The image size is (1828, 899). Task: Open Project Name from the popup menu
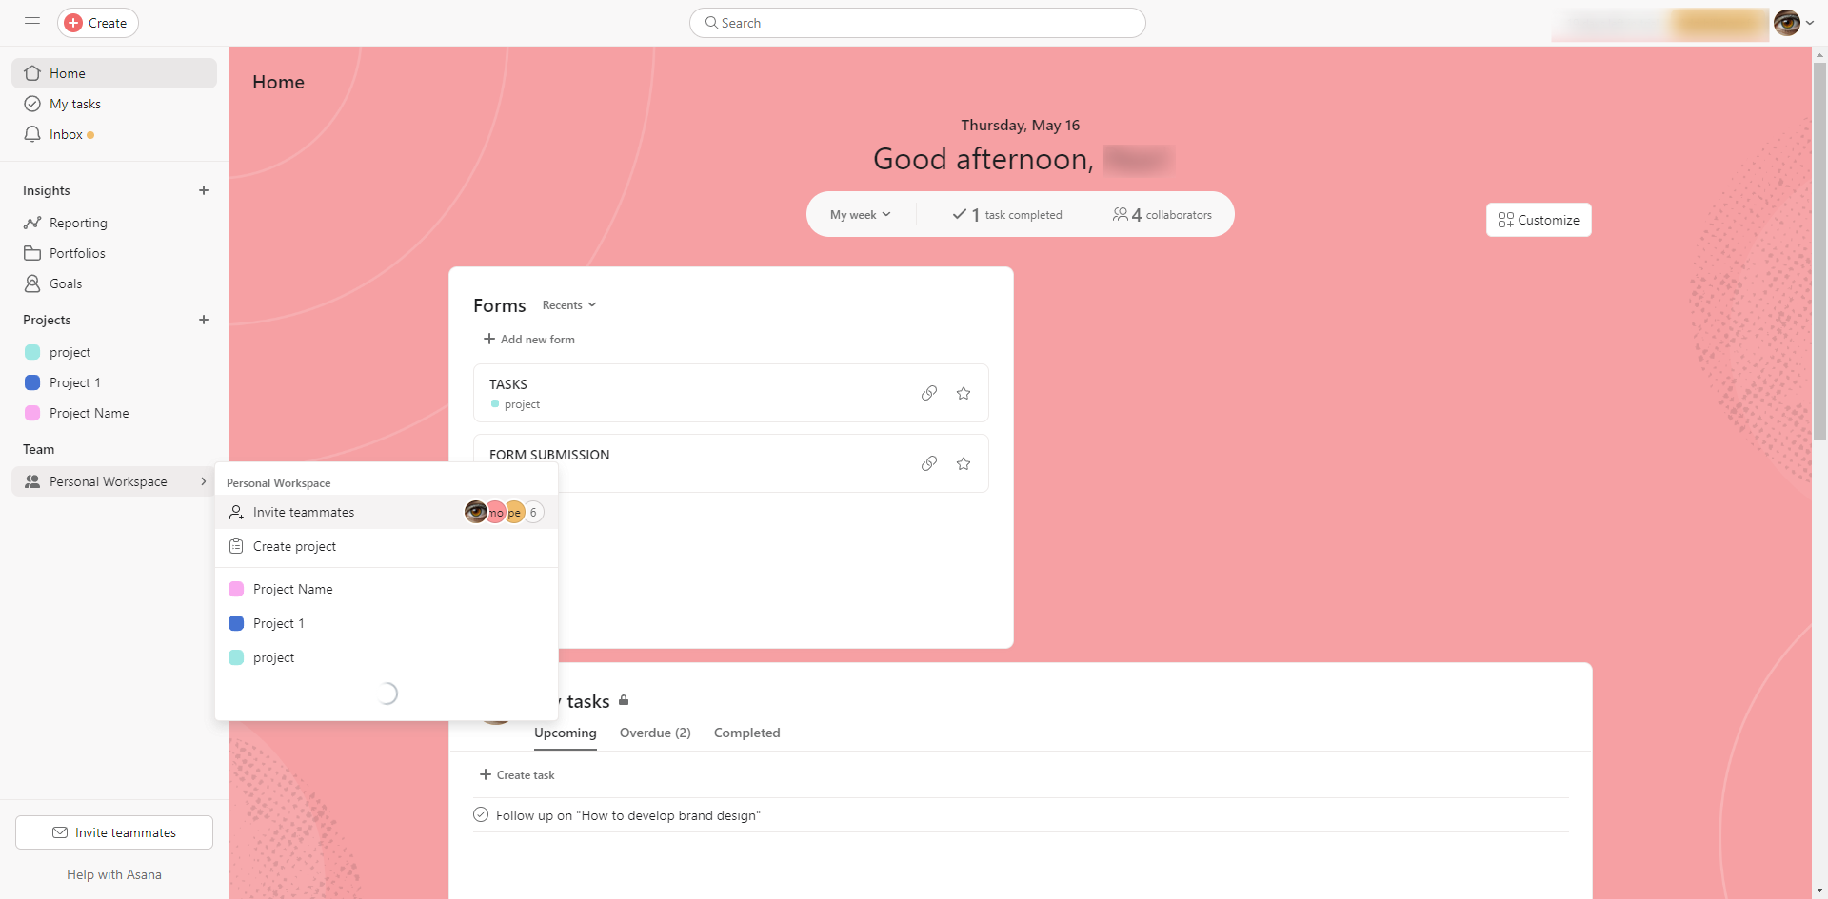pyautogui.click(x=387, y=589)
